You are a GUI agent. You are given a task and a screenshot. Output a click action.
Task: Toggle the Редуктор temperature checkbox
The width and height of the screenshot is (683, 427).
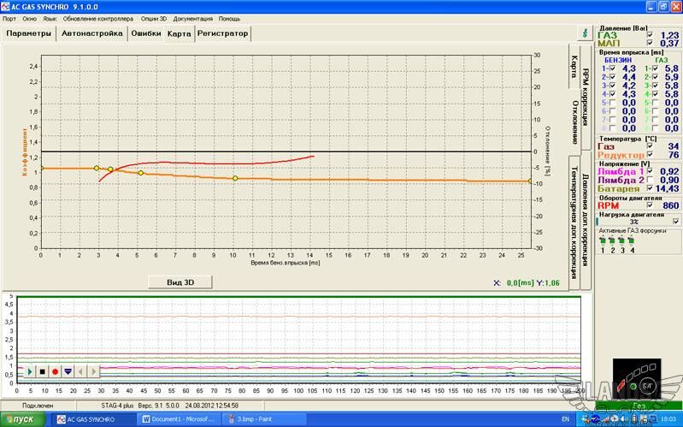pos(650,155)
